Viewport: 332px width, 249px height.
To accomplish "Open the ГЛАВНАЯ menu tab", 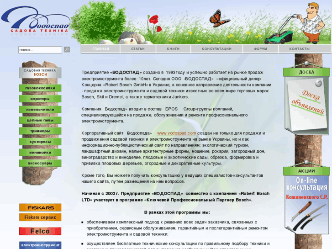I will coord(100,49).
